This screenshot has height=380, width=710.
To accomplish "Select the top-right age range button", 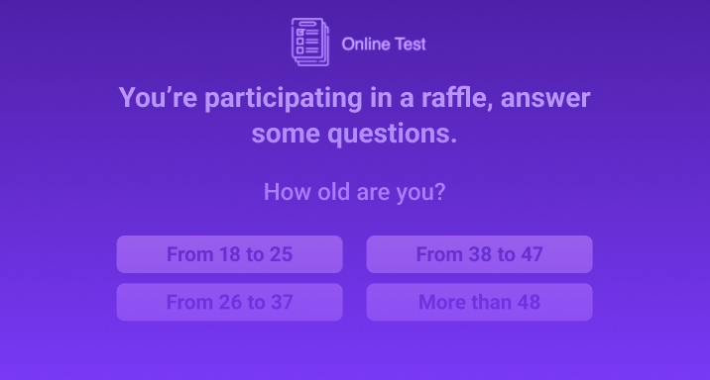I will click(480, 254).
